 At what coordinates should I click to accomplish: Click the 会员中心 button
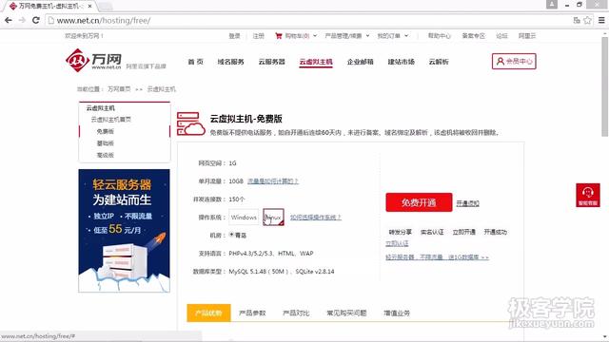[x=514, y=61]
